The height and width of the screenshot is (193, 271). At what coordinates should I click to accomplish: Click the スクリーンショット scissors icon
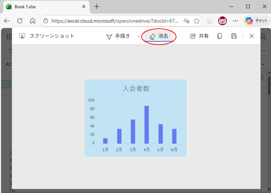(22, 36)
